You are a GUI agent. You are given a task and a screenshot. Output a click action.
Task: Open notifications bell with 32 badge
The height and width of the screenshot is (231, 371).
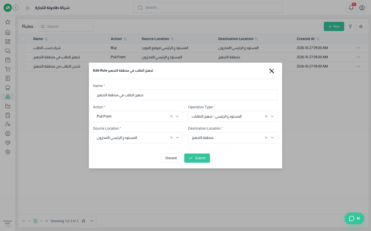coord(351,8)
